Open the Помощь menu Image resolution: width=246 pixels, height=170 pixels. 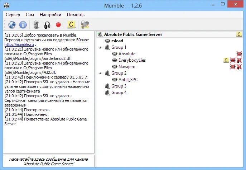click(x=76, y=15)
